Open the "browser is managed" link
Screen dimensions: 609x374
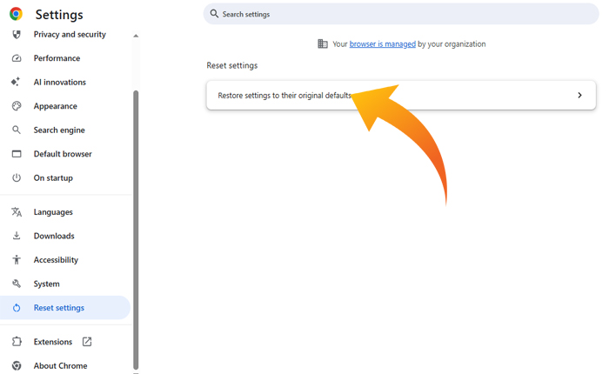click(382, 44)
